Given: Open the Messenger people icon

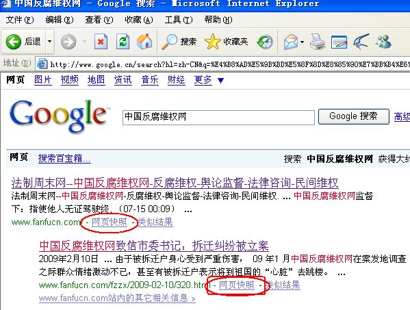Looking at the screenshot, I should pyautogui.click(x=383, y=42).
